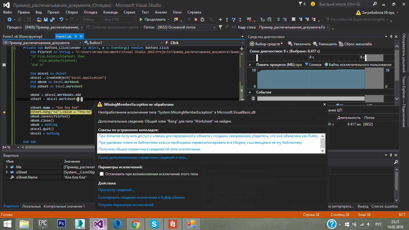Open the Файл menu
The width and height of the screenshot is (409, 230).
point(7,12)
